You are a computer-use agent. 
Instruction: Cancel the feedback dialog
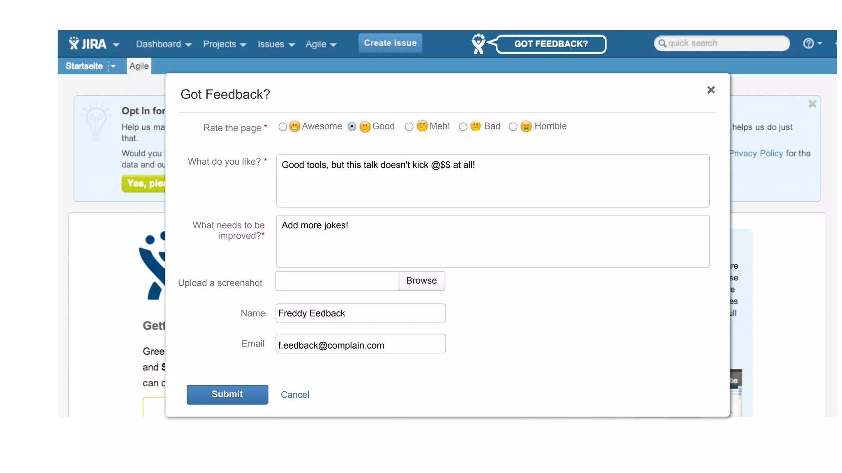click(x=295, y=395)
